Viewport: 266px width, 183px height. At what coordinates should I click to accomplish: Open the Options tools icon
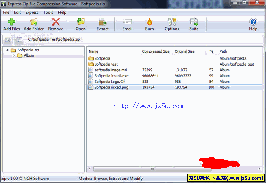click(x=172, y=22)
